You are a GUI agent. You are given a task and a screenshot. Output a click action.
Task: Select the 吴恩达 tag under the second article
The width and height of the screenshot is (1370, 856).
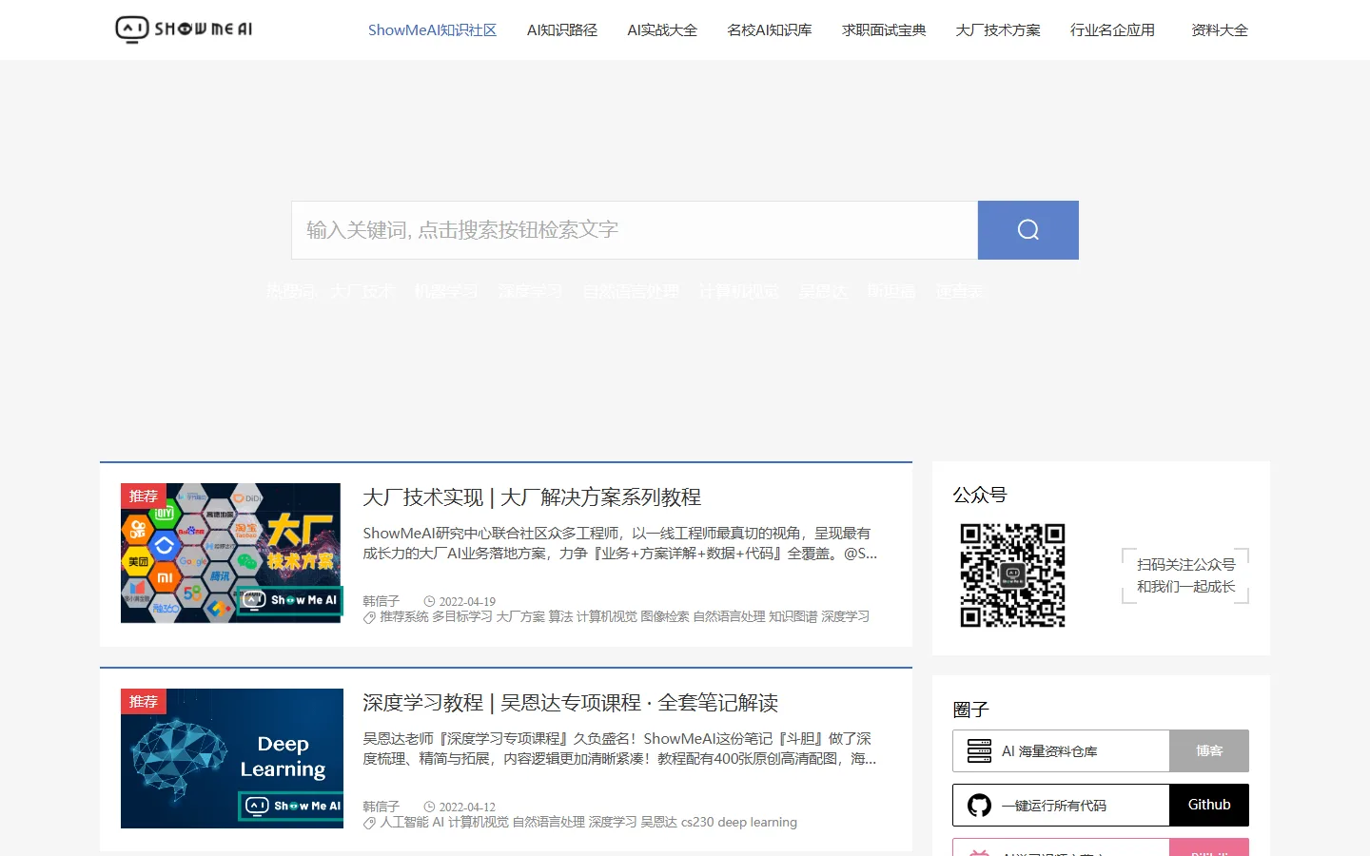pos(658,823)
